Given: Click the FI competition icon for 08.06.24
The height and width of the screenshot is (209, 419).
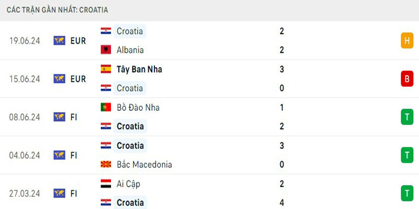Looking at the screenshot, I should [x=59, y=117].
